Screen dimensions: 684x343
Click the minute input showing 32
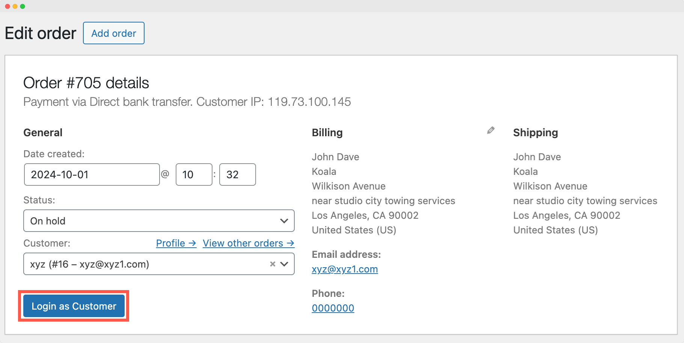[237, 175]
